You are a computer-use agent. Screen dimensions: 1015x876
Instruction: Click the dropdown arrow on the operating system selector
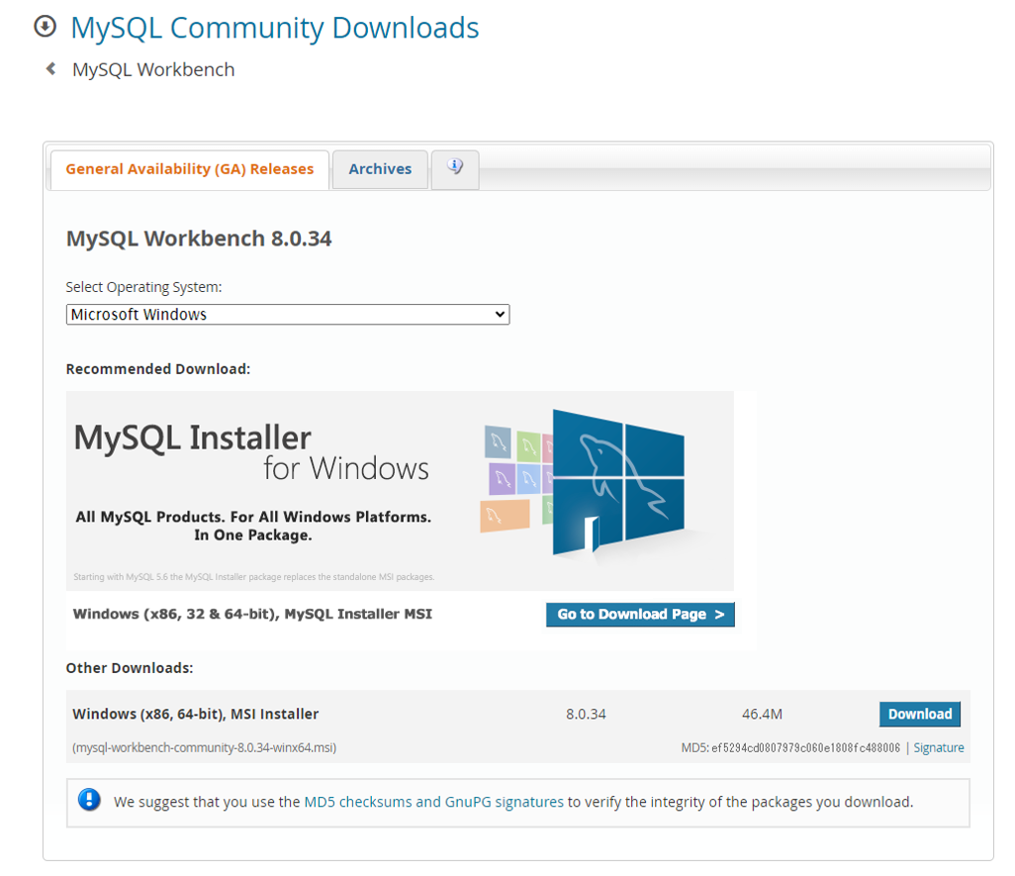tap(500, 314)
